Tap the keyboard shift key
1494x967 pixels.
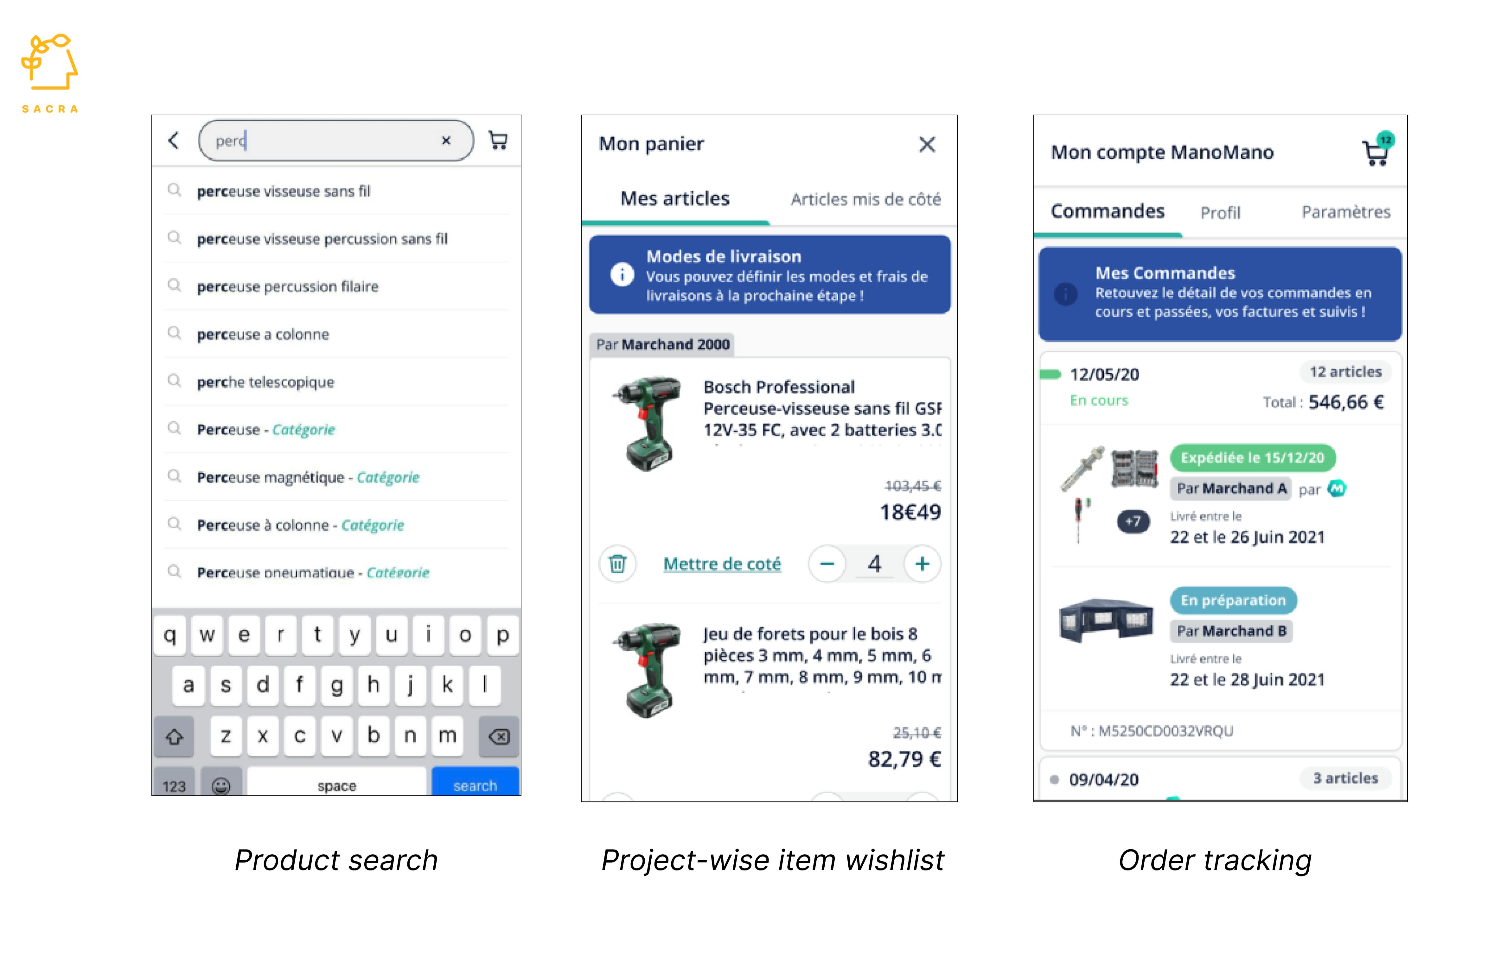pos(175,736)
